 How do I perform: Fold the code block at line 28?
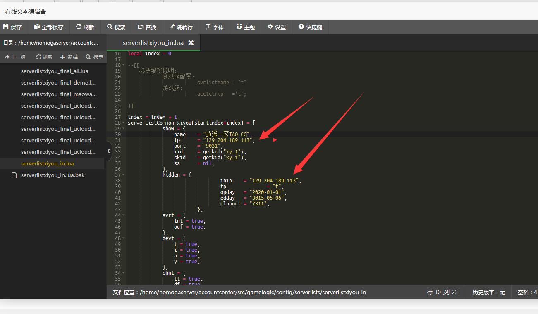pyautogui.click(x=124, y=123)
